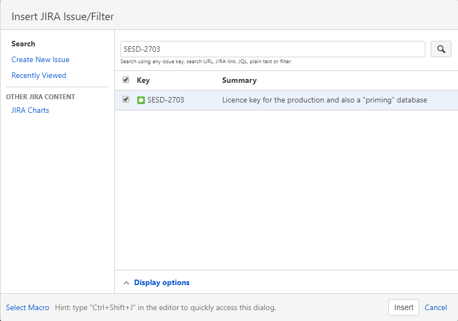Click the Key column header
This screenshot has width=458, height=321.
click(143, 80)
